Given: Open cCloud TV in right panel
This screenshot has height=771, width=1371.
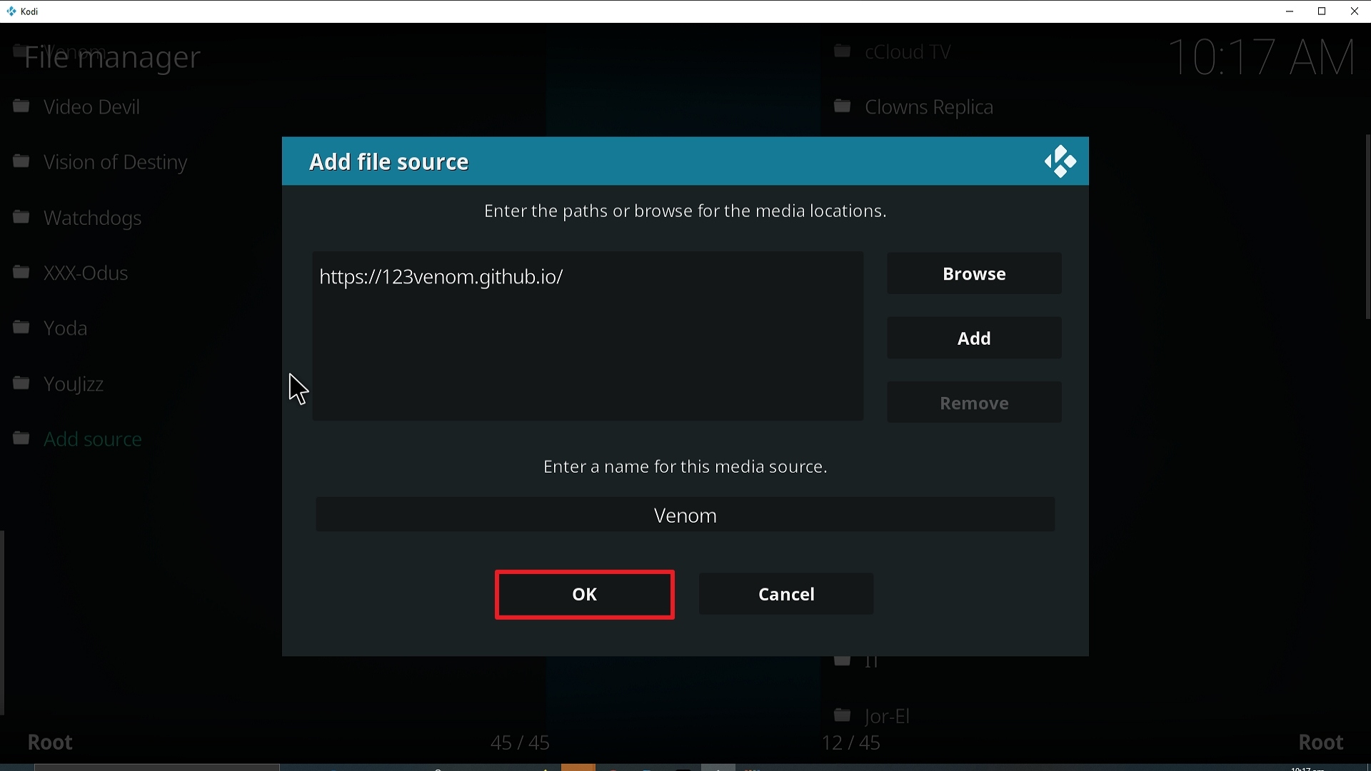Looking at the screenshot, I should tap(908, 52).
